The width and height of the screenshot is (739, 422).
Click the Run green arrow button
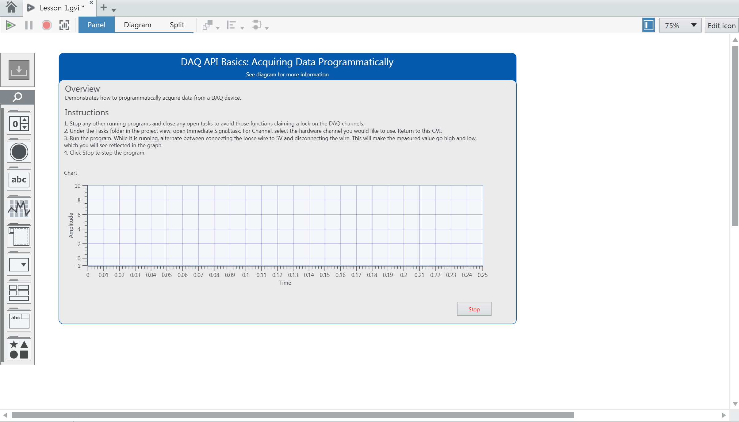[11, 25]
